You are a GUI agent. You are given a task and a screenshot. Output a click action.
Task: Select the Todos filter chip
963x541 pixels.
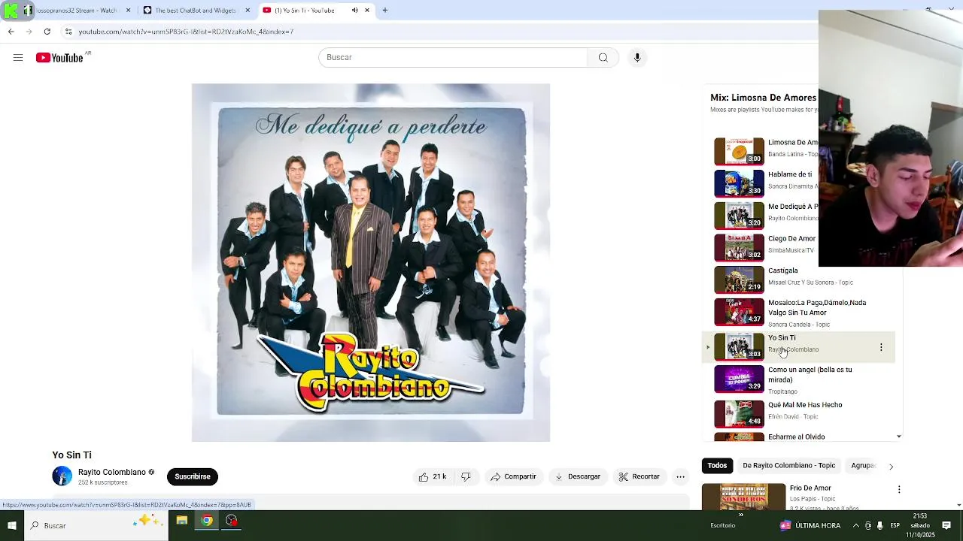717,466
